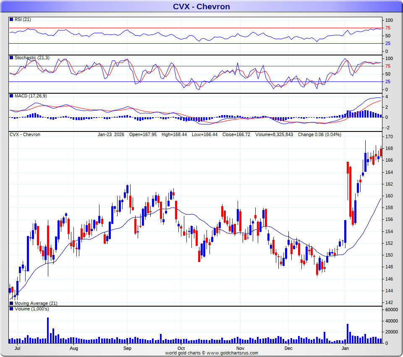Click the 'Jan-23 2026' date readout
This screenshot has width=403, height=357.
111,135
